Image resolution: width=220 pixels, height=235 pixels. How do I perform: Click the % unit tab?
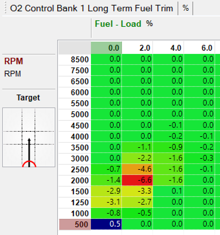pyautogui.click(x=185, y=8)
